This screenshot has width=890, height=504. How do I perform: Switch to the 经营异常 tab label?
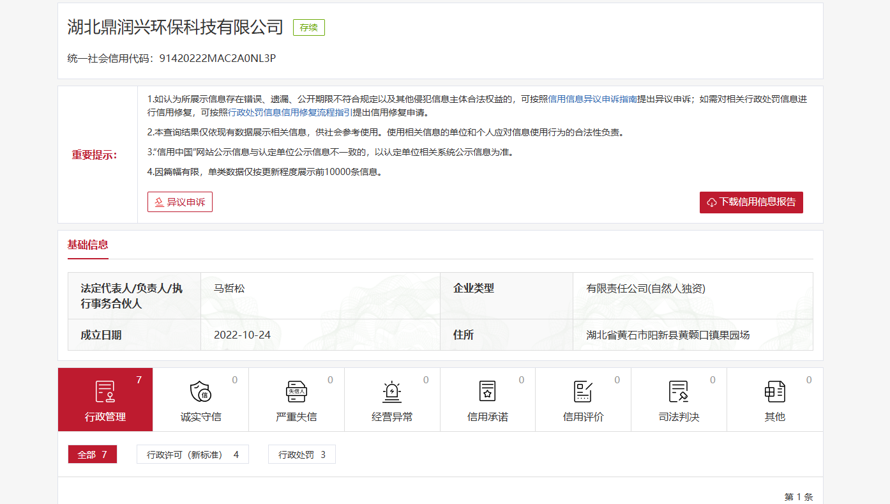click(392, 417)
